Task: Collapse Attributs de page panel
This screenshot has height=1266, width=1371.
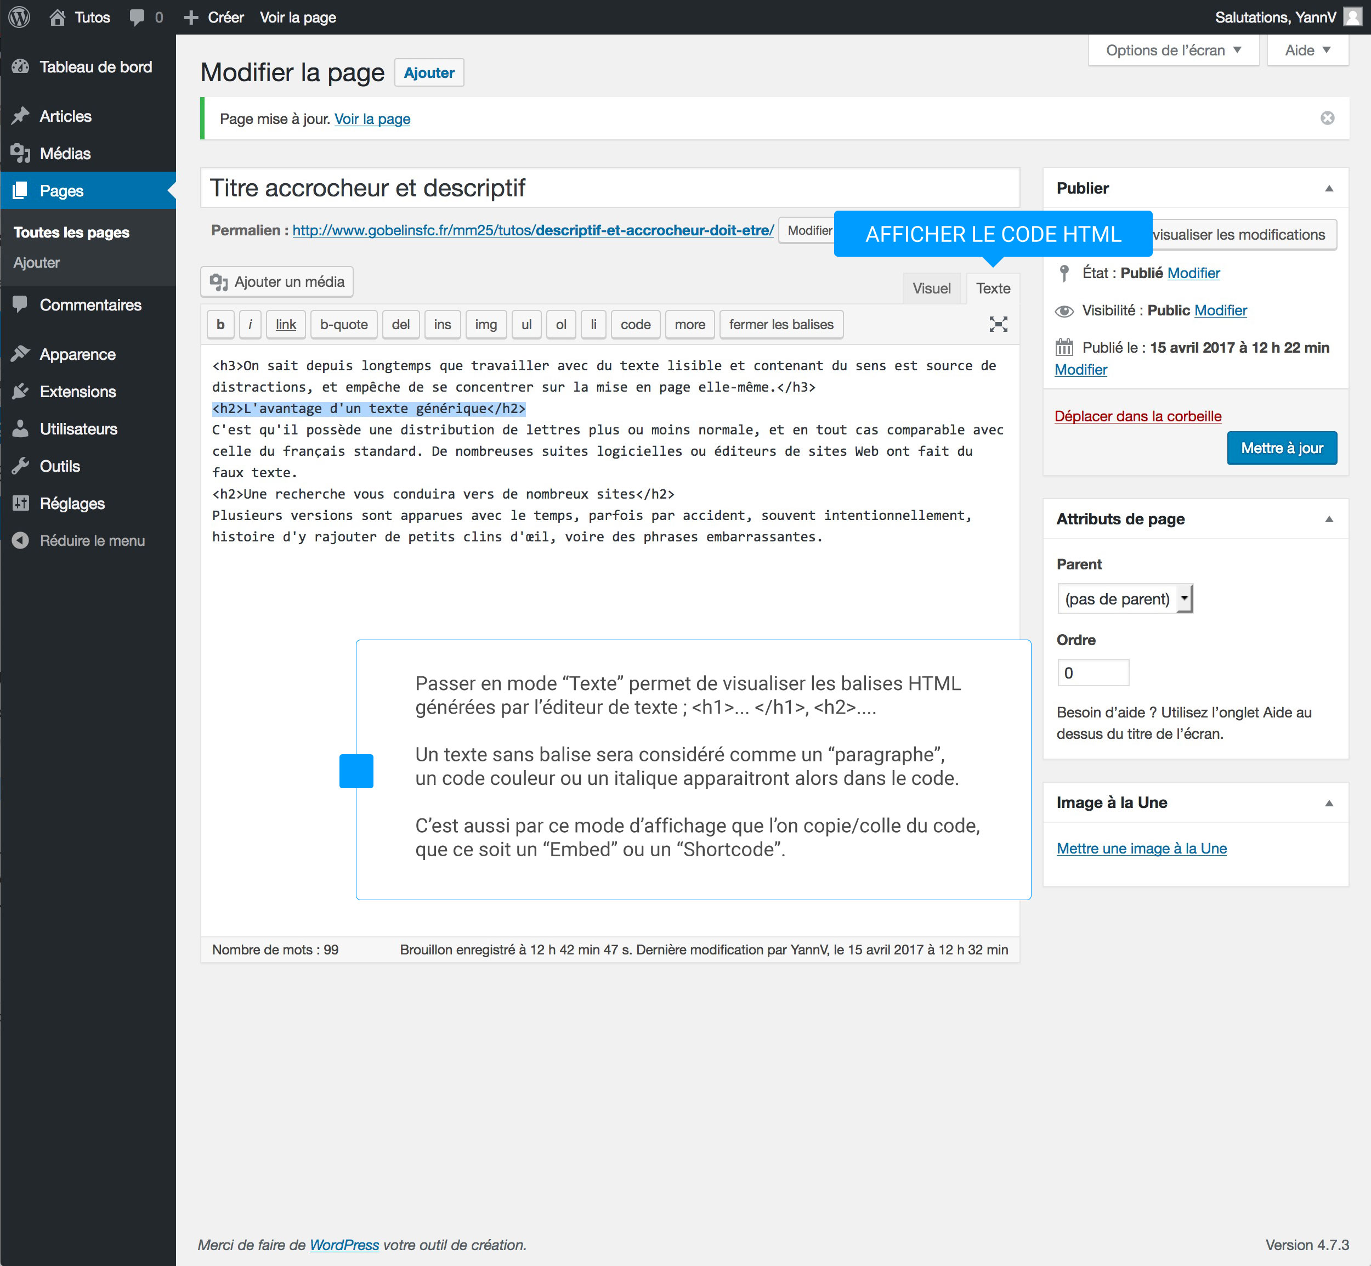Action: pyautogui.click(x=1329, y=519)
